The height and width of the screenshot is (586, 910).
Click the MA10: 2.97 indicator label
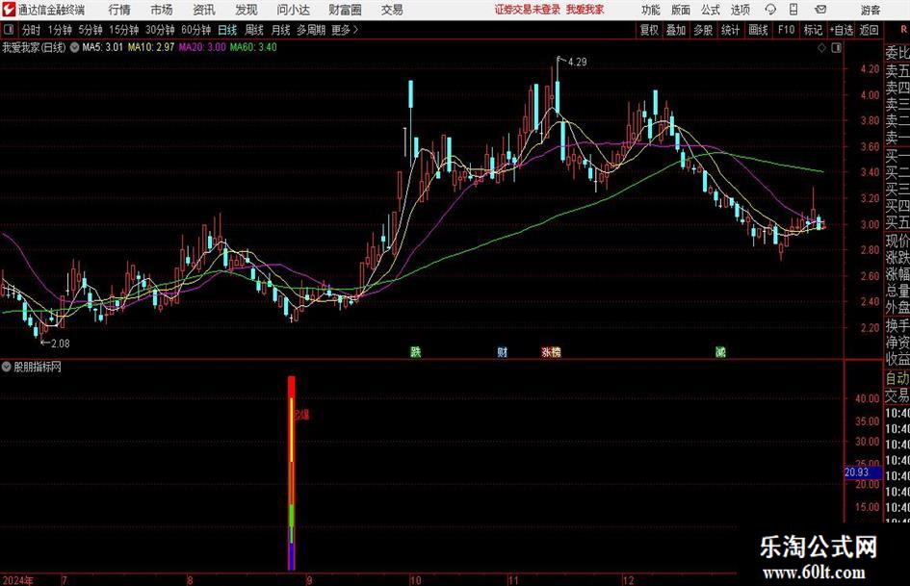click(x=151, y=47)
